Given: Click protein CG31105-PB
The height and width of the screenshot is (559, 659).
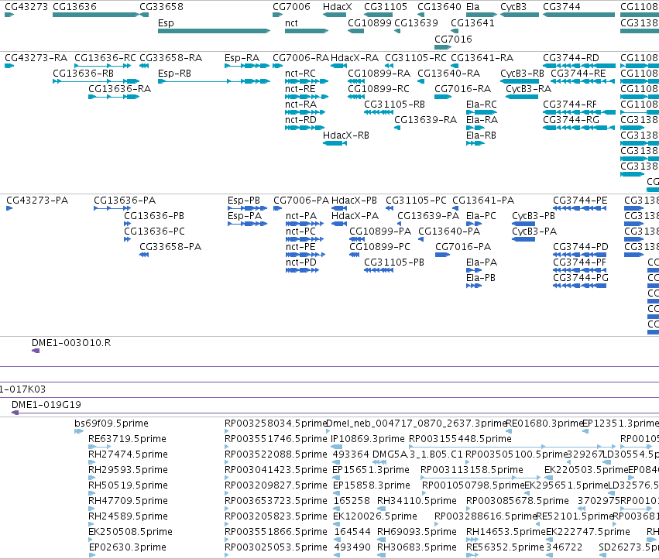Looking at the screenshot, I should [x=379, y=270].
